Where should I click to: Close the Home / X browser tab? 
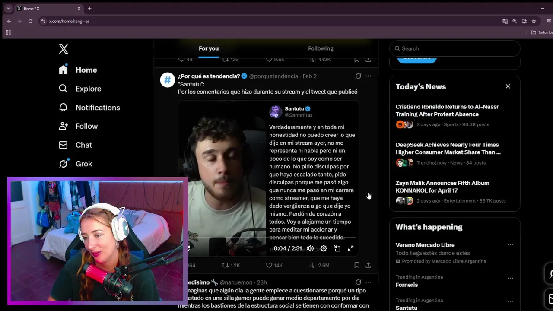[x=79, y=8]
